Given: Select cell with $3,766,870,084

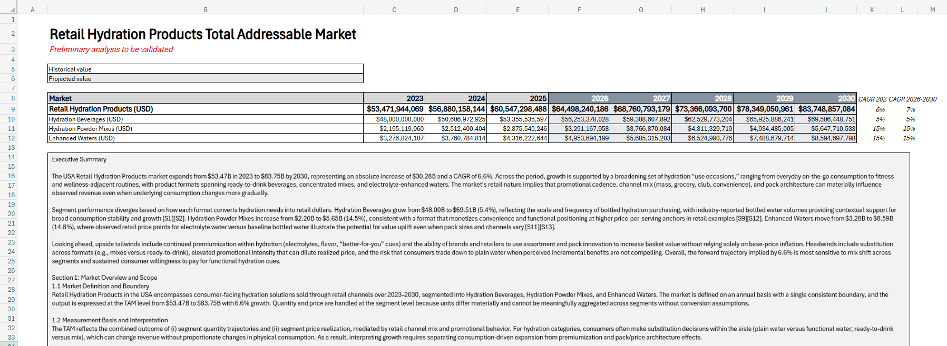Looking at the screenshot, I should click(x=641, y=129).
